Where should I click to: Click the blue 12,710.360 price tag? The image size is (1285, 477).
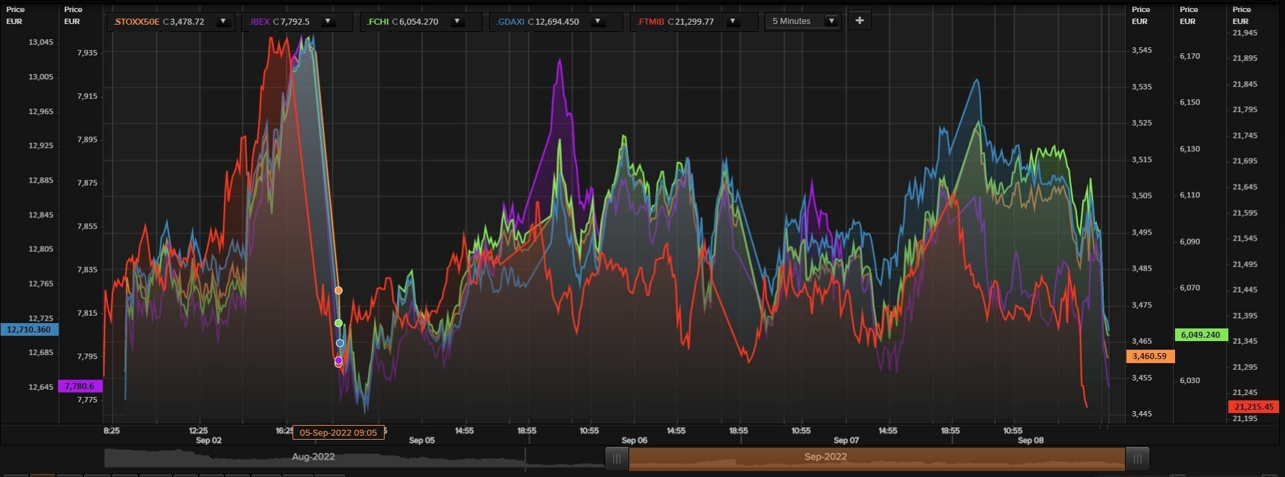click(x=29, y=329)
